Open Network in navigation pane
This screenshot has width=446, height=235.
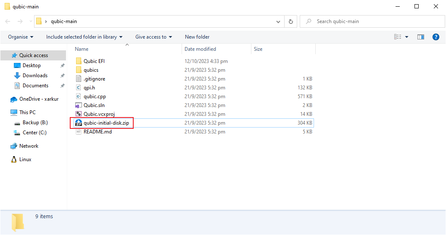29,146
